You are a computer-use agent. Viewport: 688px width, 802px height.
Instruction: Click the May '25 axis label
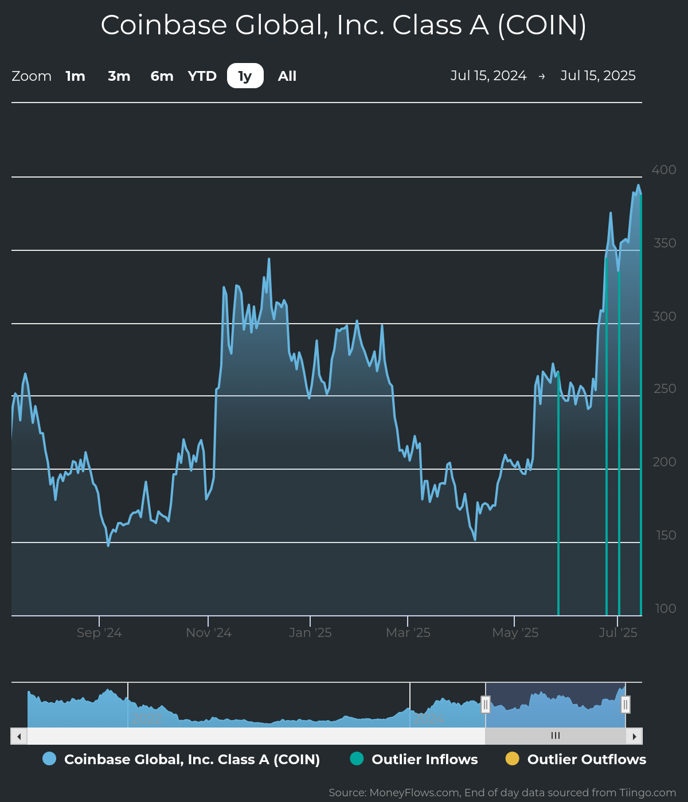[x=515, y=633]
